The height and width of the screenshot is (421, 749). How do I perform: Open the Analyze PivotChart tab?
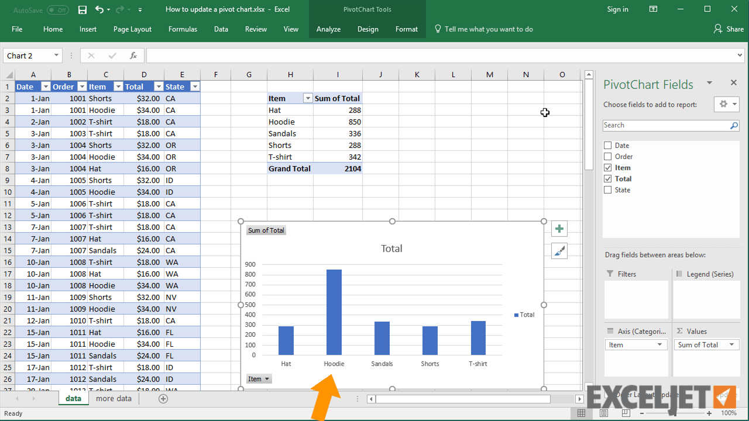click(x=328, y=29)
